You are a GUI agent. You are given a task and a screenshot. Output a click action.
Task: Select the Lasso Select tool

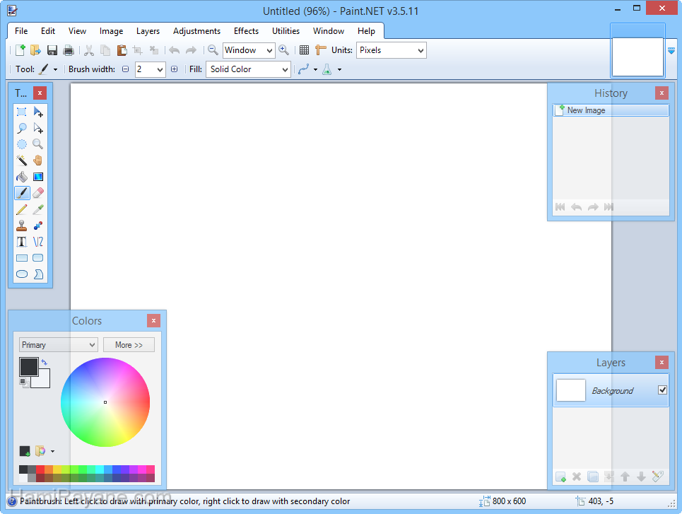21,128
